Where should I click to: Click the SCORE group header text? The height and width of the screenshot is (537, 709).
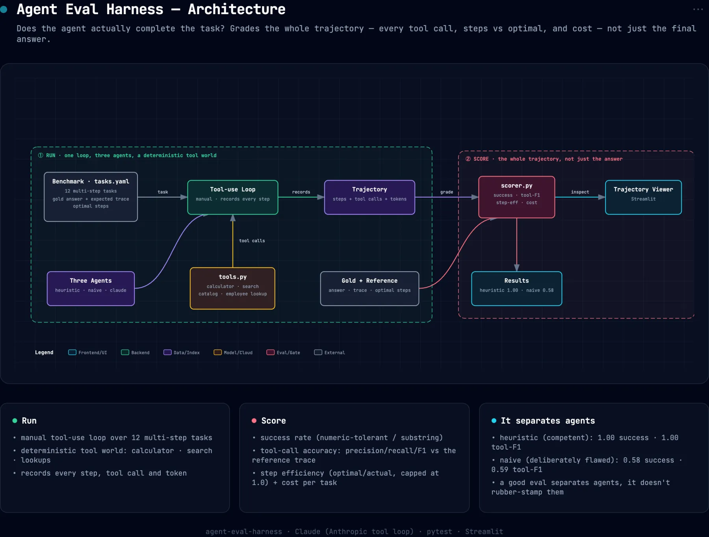[544, 159]
